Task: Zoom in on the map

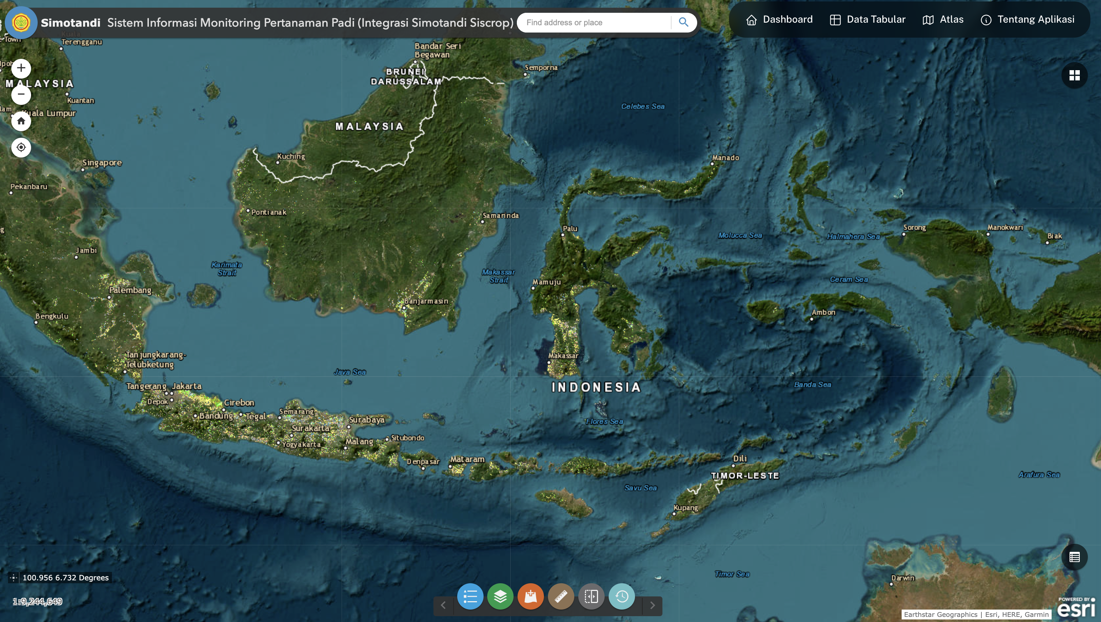Action: [21, 68]
